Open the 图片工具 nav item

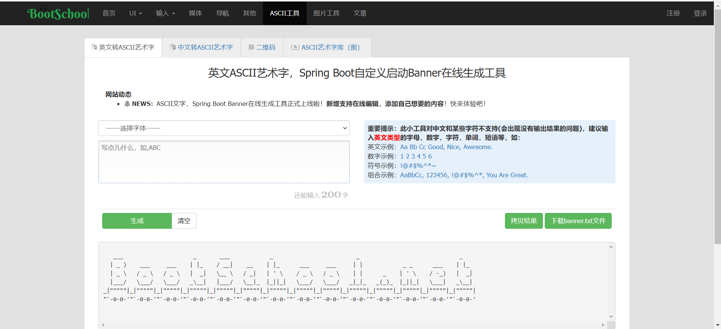click(x=326, y=13)
